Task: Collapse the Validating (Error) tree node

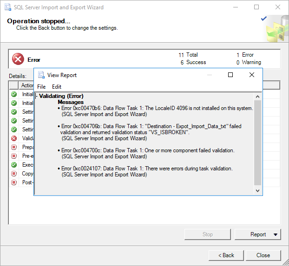Action: click(36, 96)
